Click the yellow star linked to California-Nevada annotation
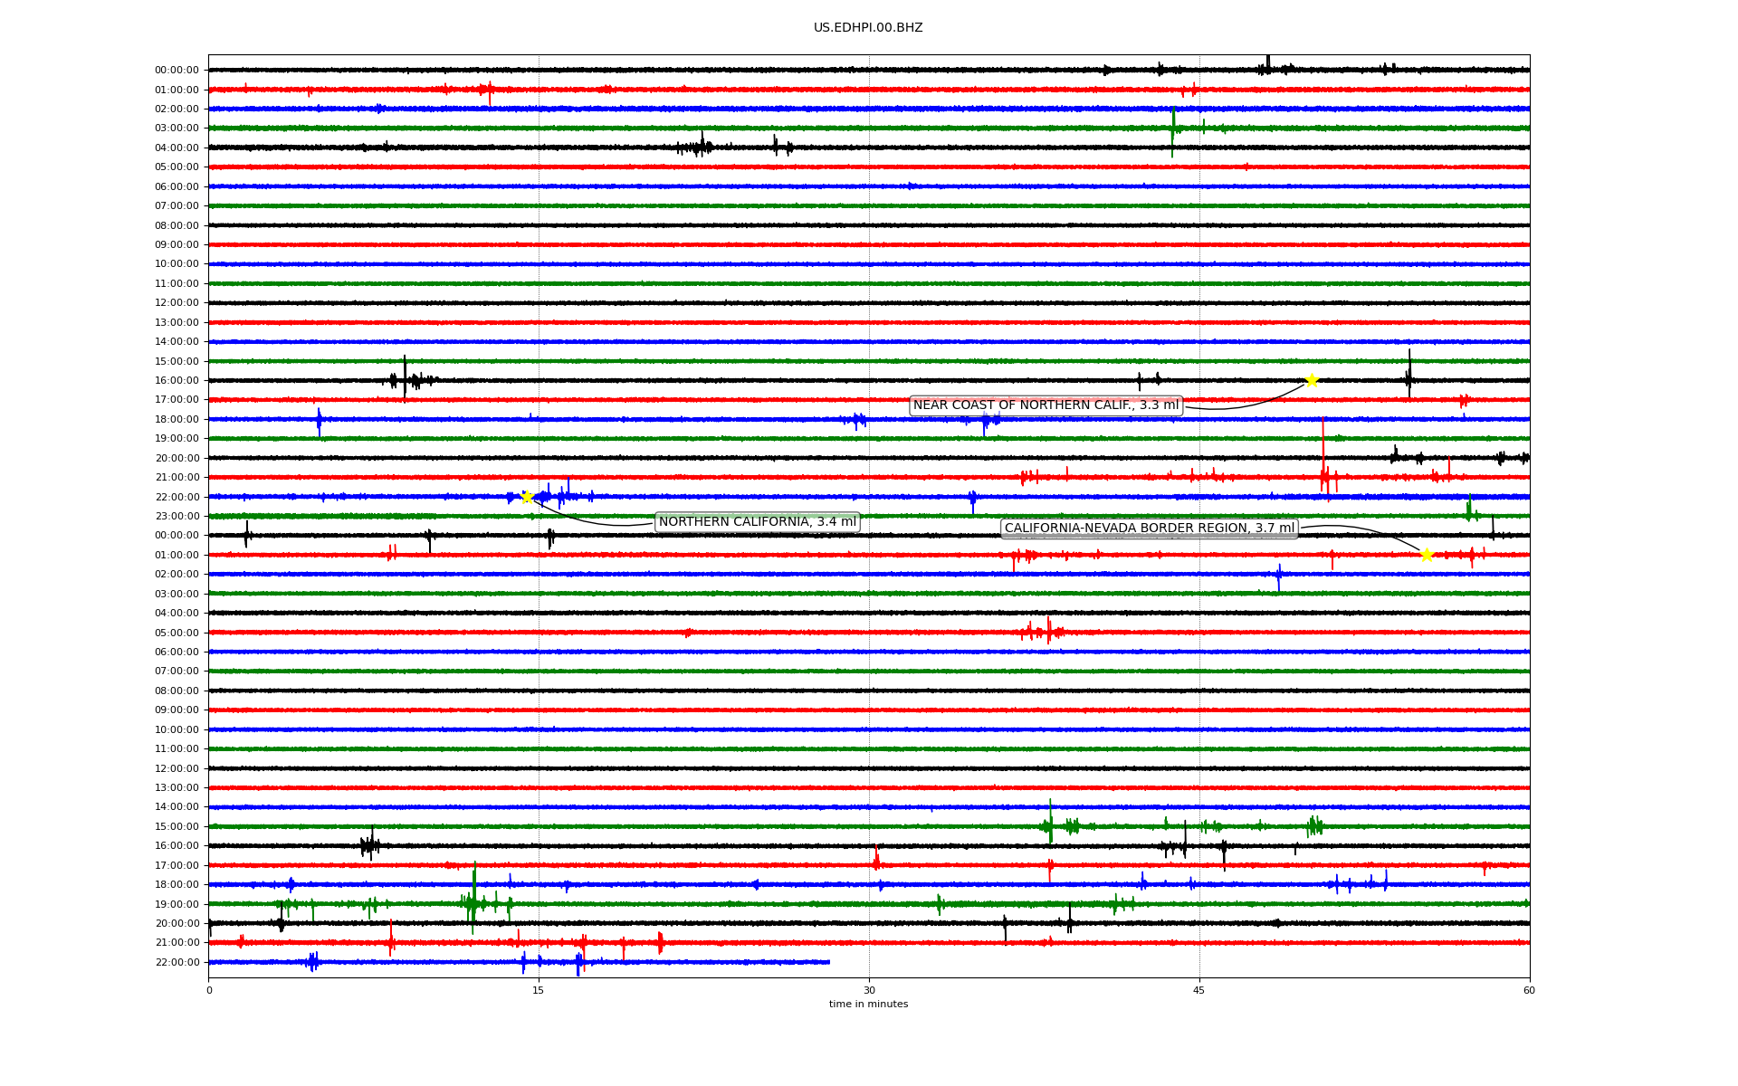The height and width of the screenshot is (1086, 1738). click(x=1427, y=555)
